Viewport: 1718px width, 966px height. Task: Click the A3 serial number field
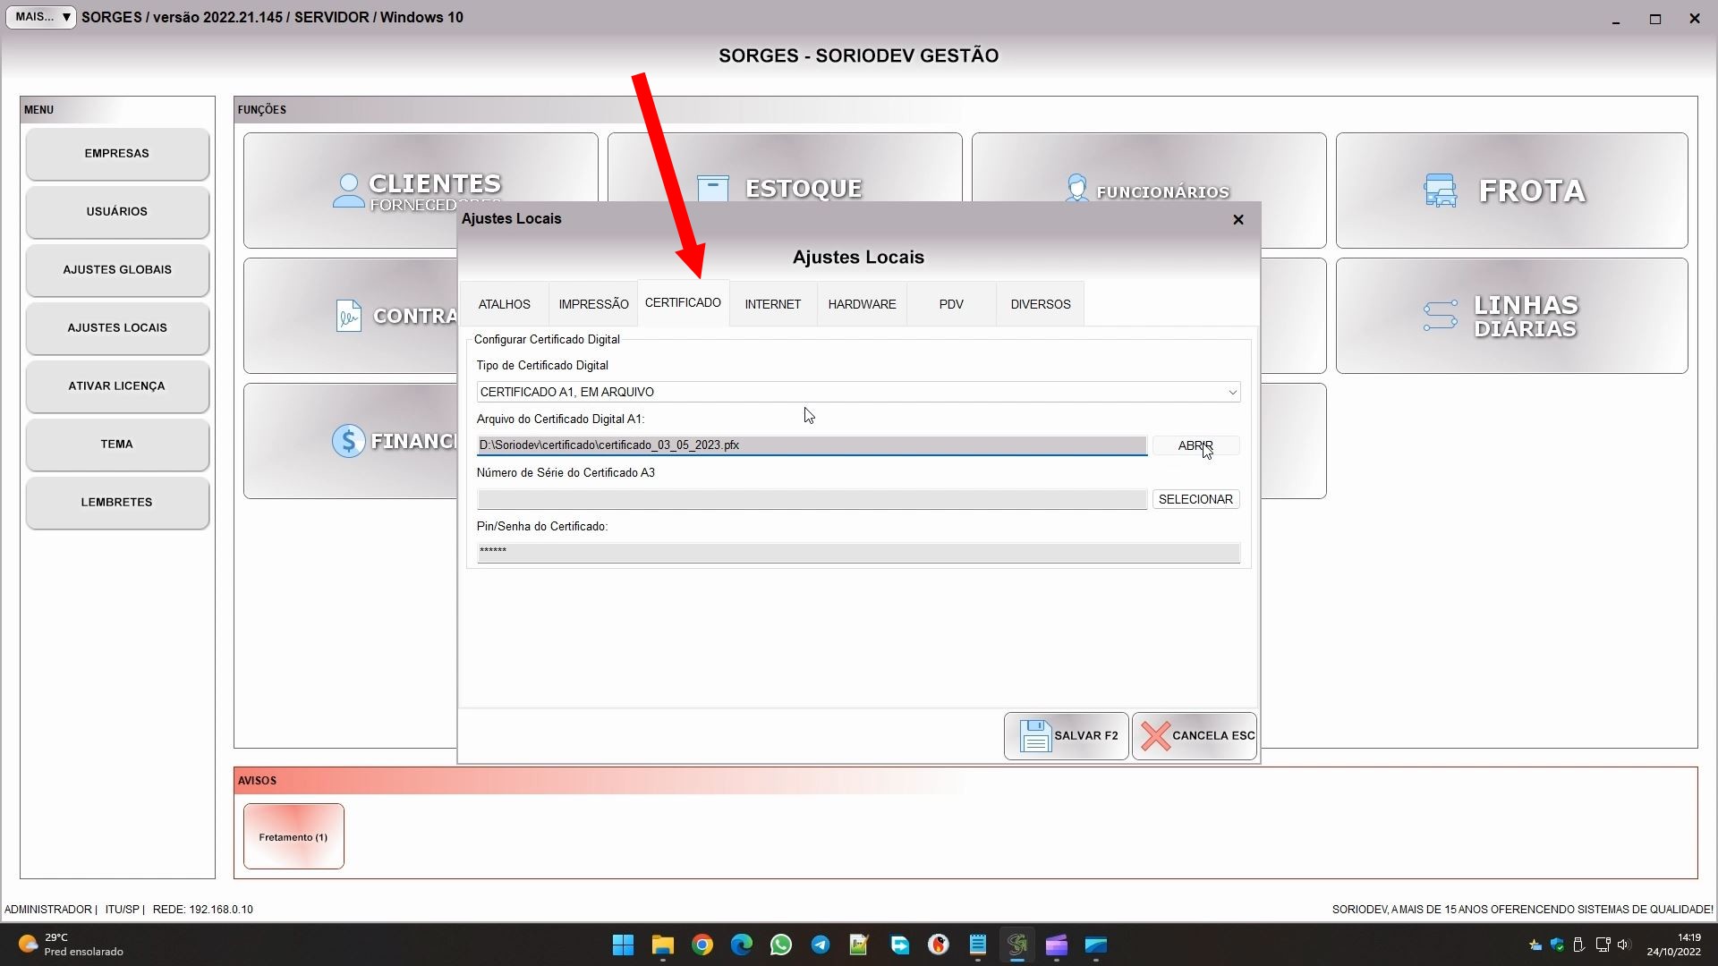pyautogui.click(x=812, y=499)
